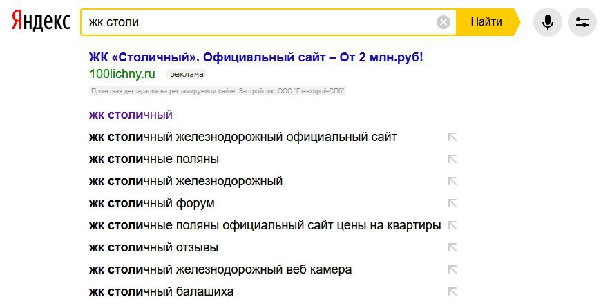601x306 pixels.
Task: Open search settings sliders icon
Action: (x=582, y=22)
